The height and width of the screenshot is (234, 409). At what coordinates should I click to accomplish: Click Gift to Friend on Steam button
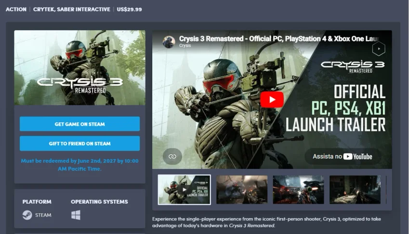[79, 143]
